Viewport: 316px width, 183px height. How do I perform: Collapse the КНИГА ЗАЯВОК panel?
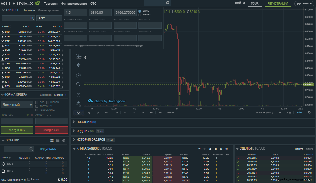coord(74,148)
